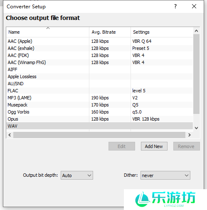Image resolution: width=207 pixels, height=210 pixels.
Task: Select the FLAC format row
Action: [99, 91]
